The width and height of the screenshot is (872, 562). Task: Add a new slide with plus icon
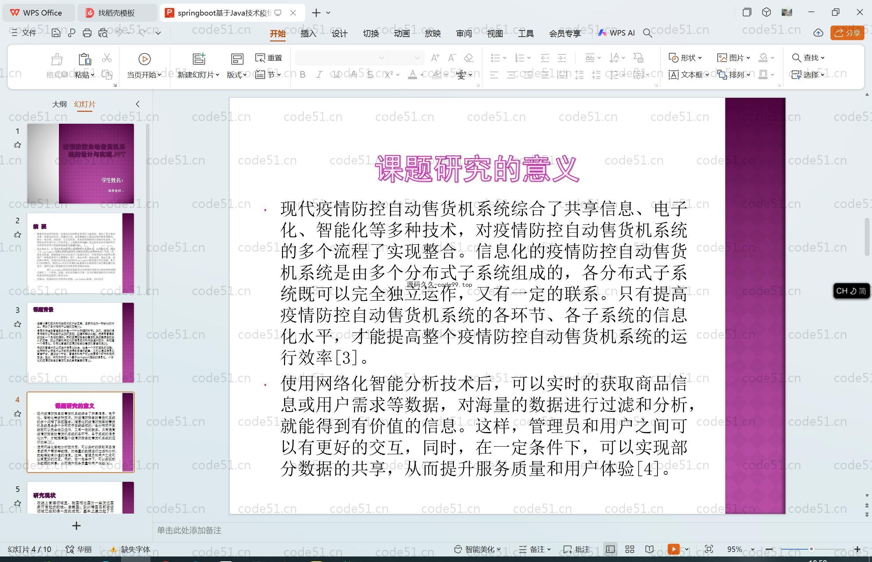[76, 526]
